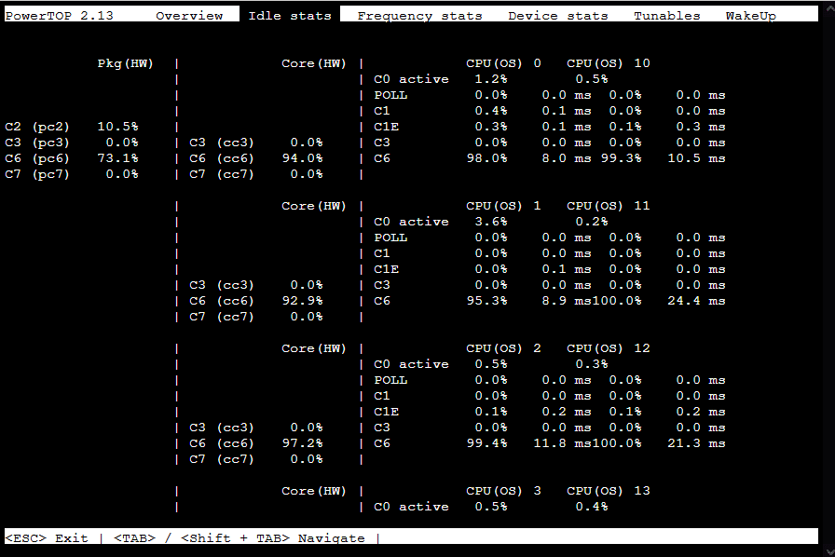The width and height of the screenshot is (835, 557).
Task: Select the CPU(OS) 10 header
Action: click(x=609, y=63)
